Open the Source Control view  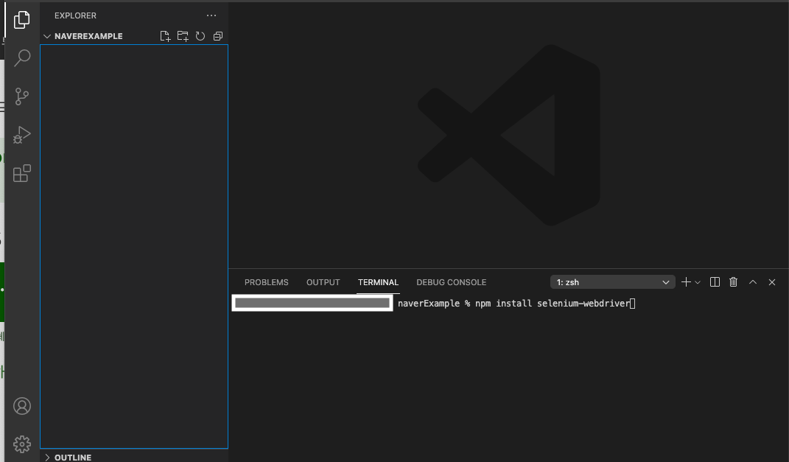click(x=21, y=96)
